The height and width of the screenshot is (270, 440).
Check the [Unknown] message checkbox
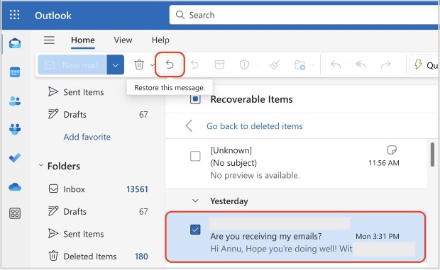click(195, 156)
